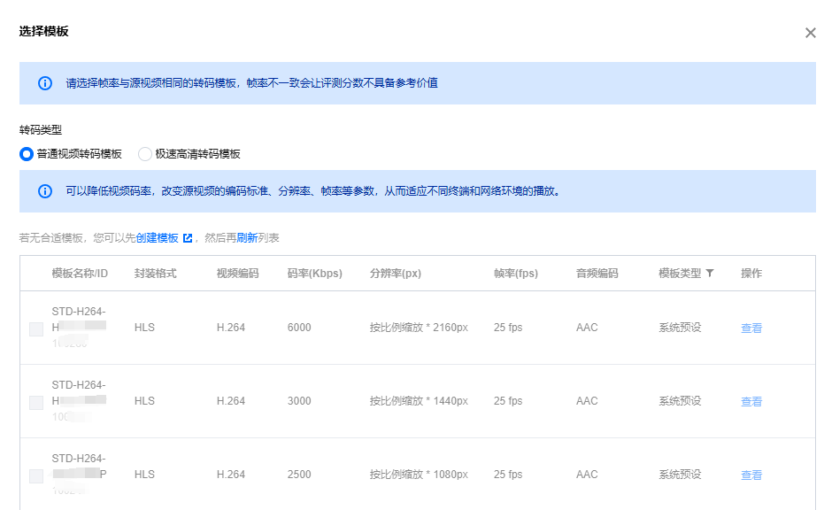Image resolution: width=824 pixels, height=510 pixels.
Task: Open the 模板类型 filter funnel icon
Action: tap(710, 273)
